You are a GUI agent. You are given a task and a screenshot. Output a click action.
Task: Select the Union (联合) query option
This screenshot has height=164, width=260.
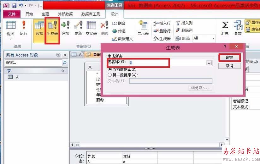pyautogui.click(x=119, y=23)
